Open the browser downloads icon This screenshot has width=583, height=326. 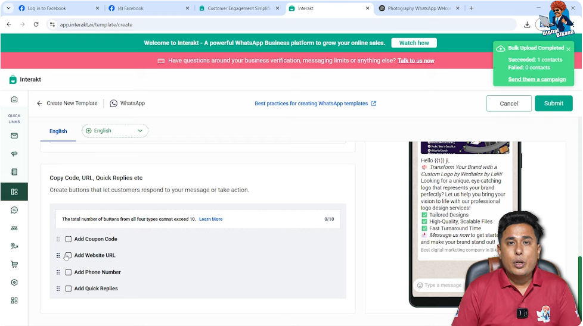(527, 25)
